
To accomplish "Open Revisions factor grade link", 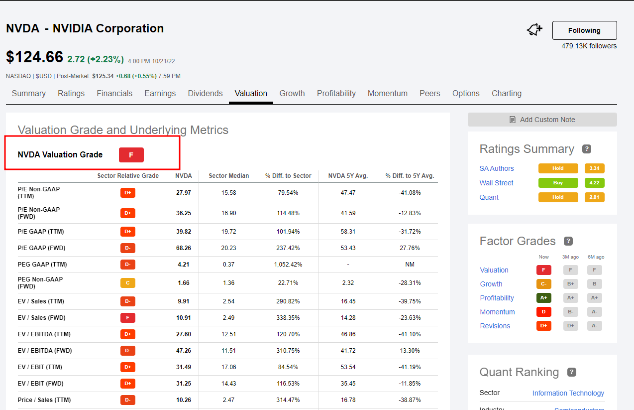I will [495, 326].
